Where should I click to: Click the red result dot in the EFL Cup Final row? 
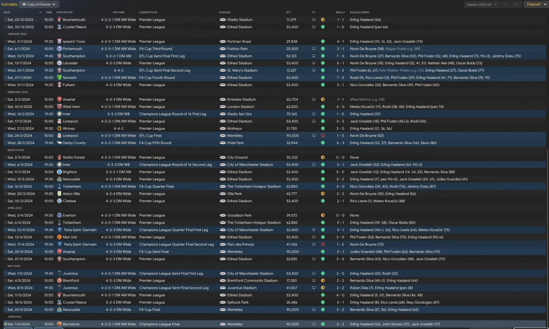coord(323,136)
